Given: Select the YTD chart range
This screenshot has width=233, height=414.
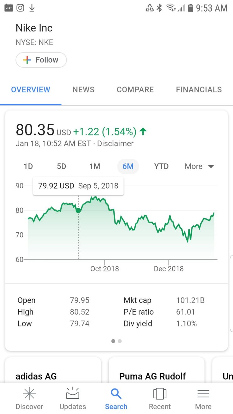Looking at the screenshot, I should click(x=161, y=166).
